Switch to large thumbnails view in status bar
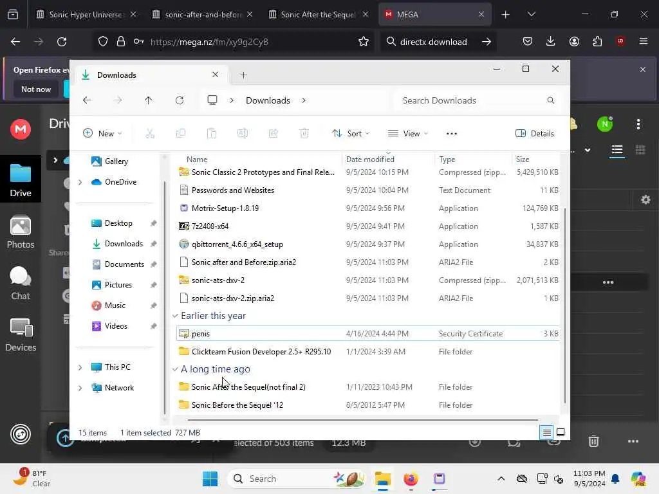 561,432
